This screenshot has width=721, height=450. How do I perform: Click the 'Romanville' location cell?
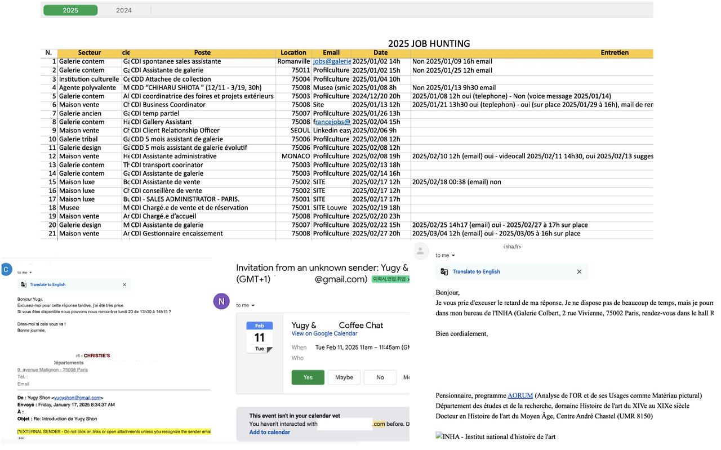[x=293, y=61]
